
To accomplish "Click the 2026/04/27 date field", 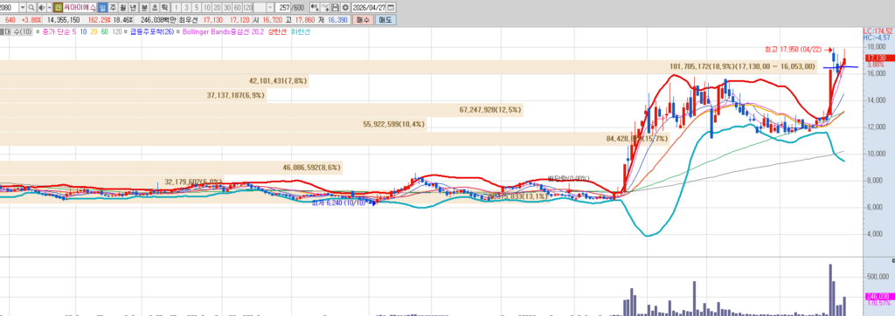I will [370, 7].
